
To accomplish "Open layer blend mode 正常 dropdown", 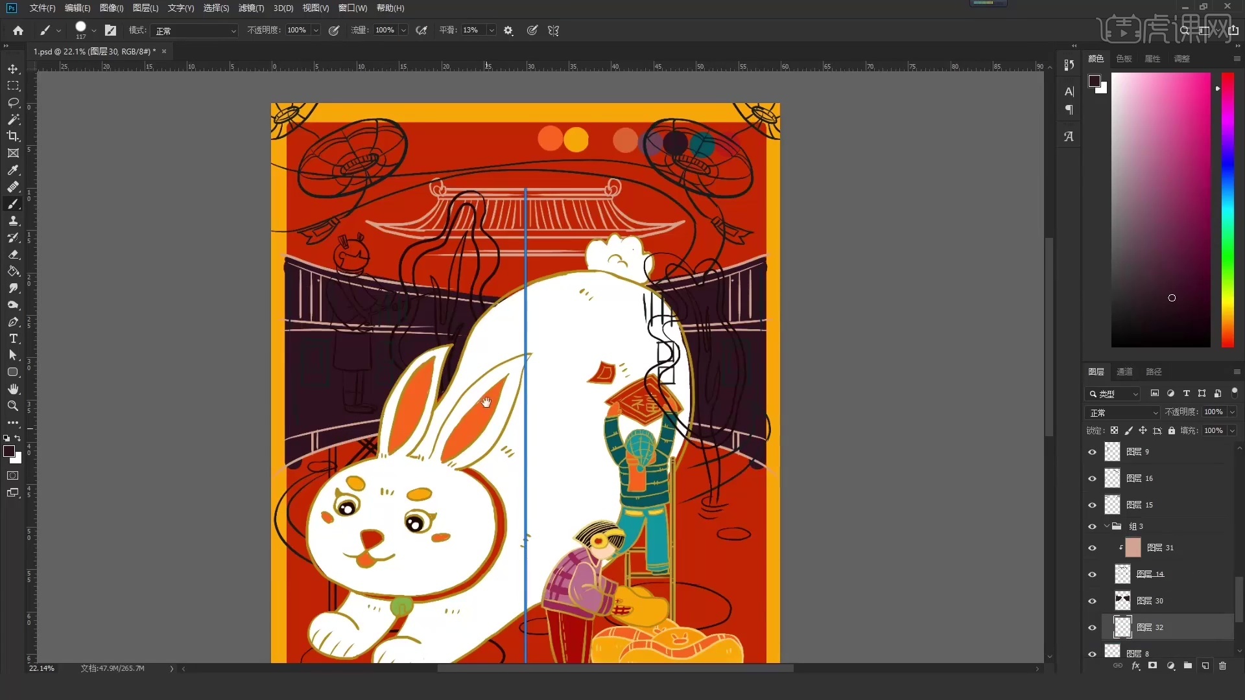I will point(1122,413).
